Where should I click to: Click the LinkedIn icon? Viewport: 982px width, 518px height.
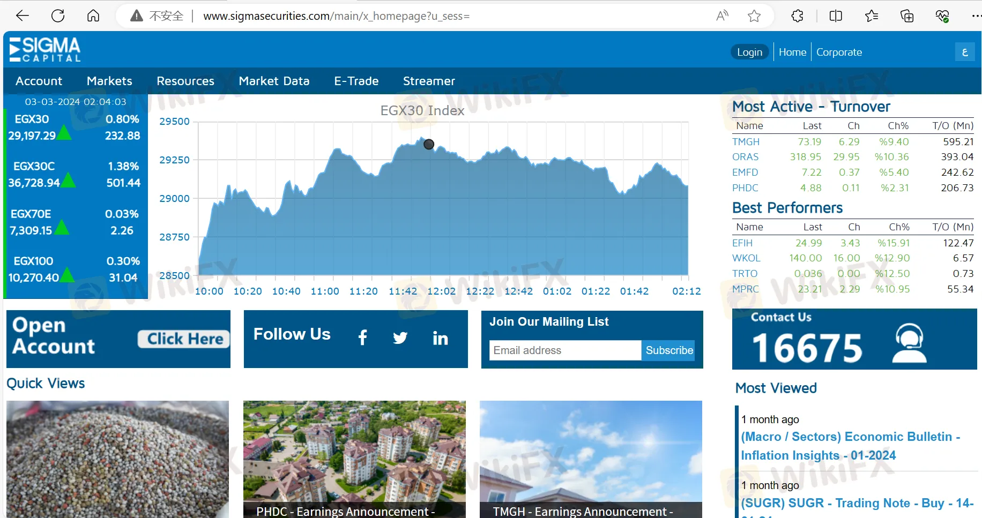point(440,338)
